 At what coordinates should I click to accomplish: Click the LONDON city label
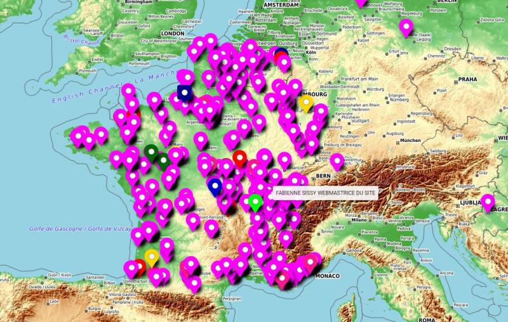point(173,34)
